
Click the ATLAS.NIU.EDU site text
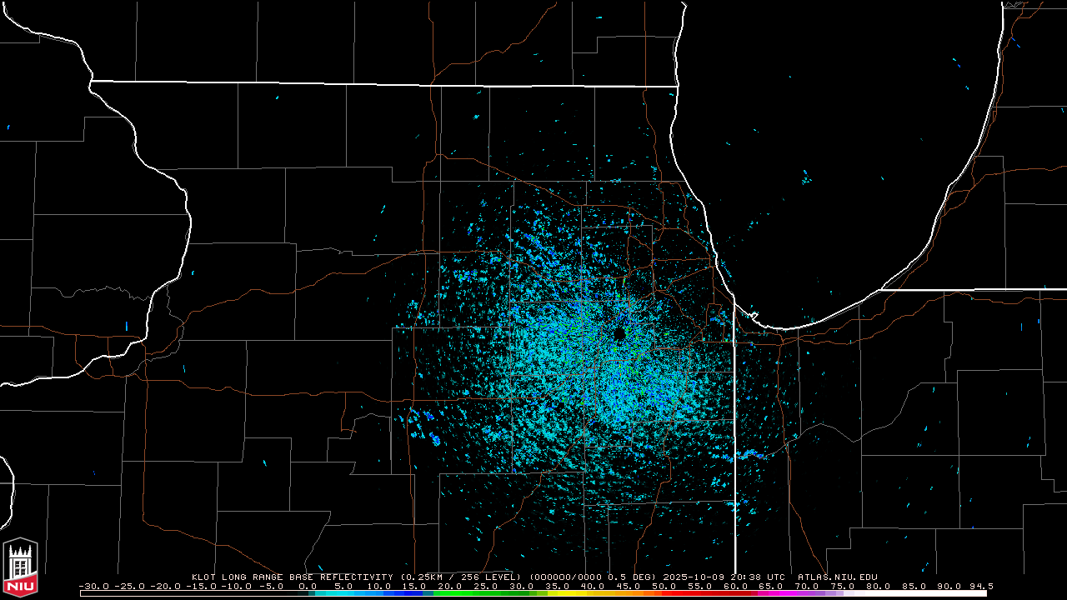click(838, 577)
